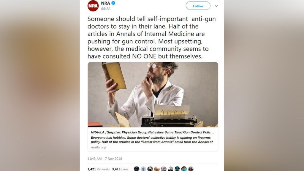The image size is (304, 171).
Task: View the 3,415 Likes list
Action: [120, 169]
